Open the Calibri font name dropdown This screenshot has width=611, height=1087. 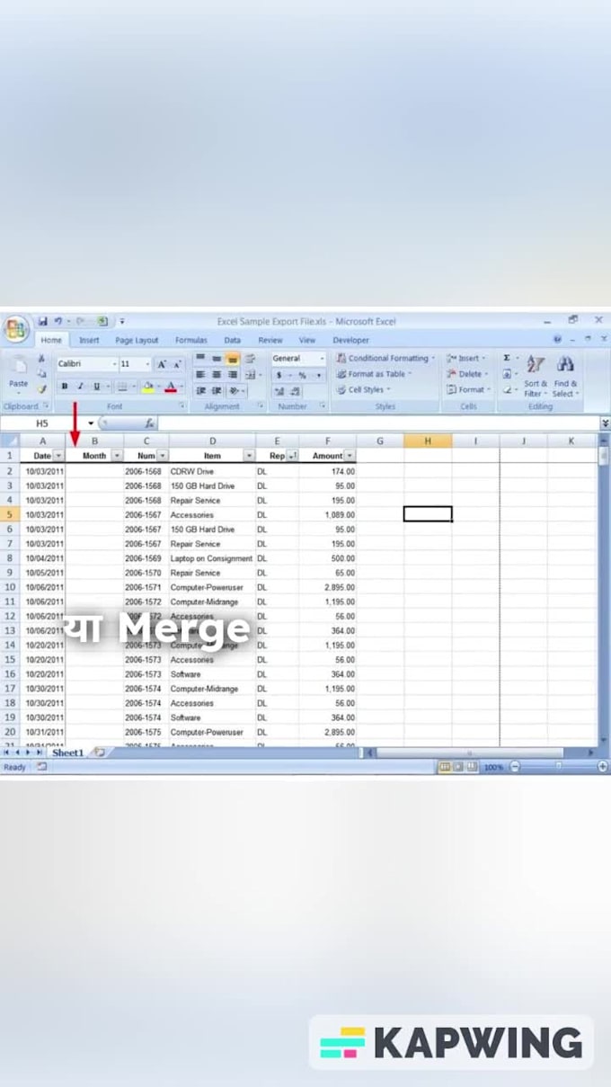114,364
